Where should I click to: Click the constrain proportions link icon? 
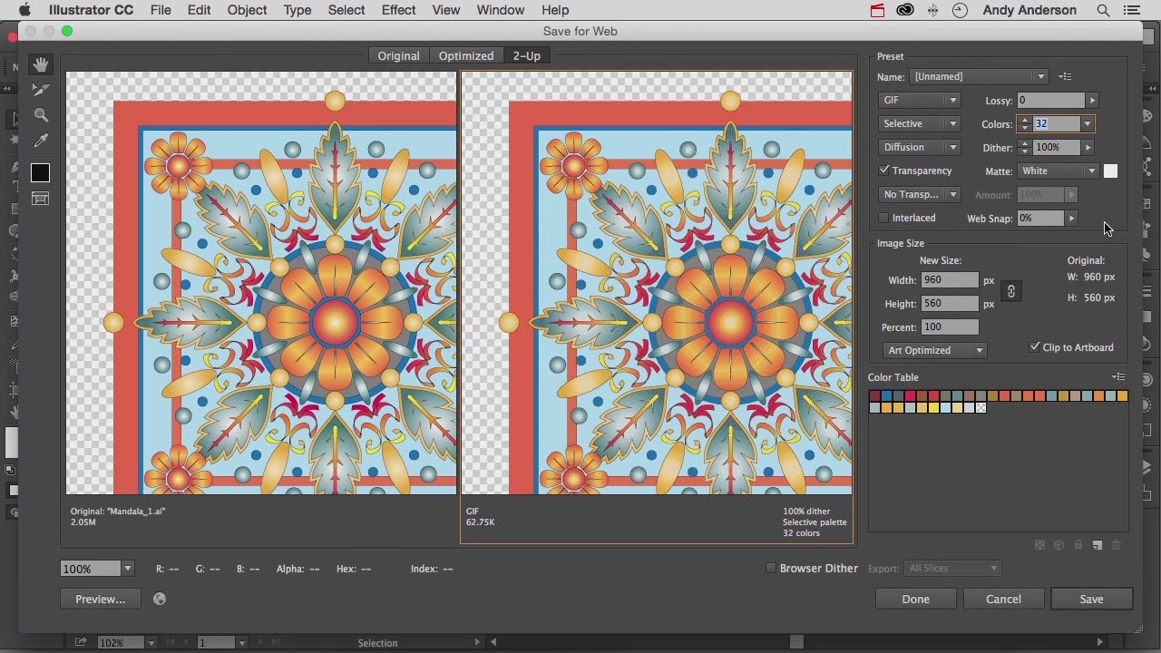click(x=1010, y=291)
